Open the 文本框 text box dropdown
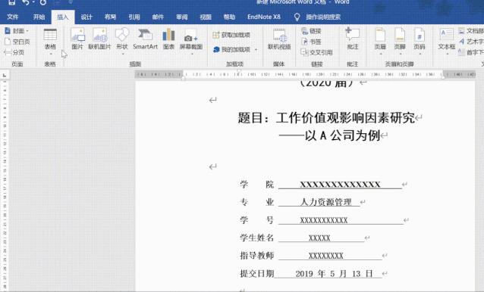The image size is (484, 292). pos(447,41)
